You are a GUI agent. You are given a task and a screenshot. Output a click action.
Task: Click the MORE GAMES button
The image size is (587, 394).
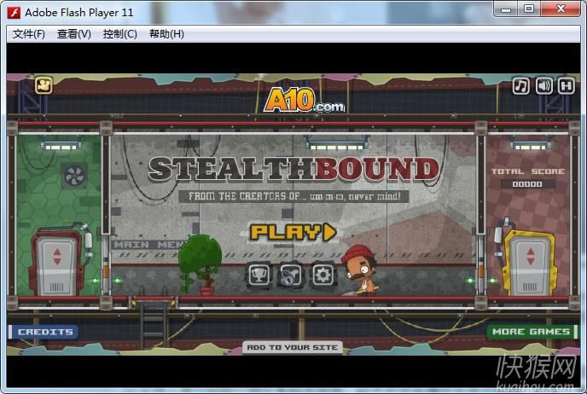click(x=532, y=332)
